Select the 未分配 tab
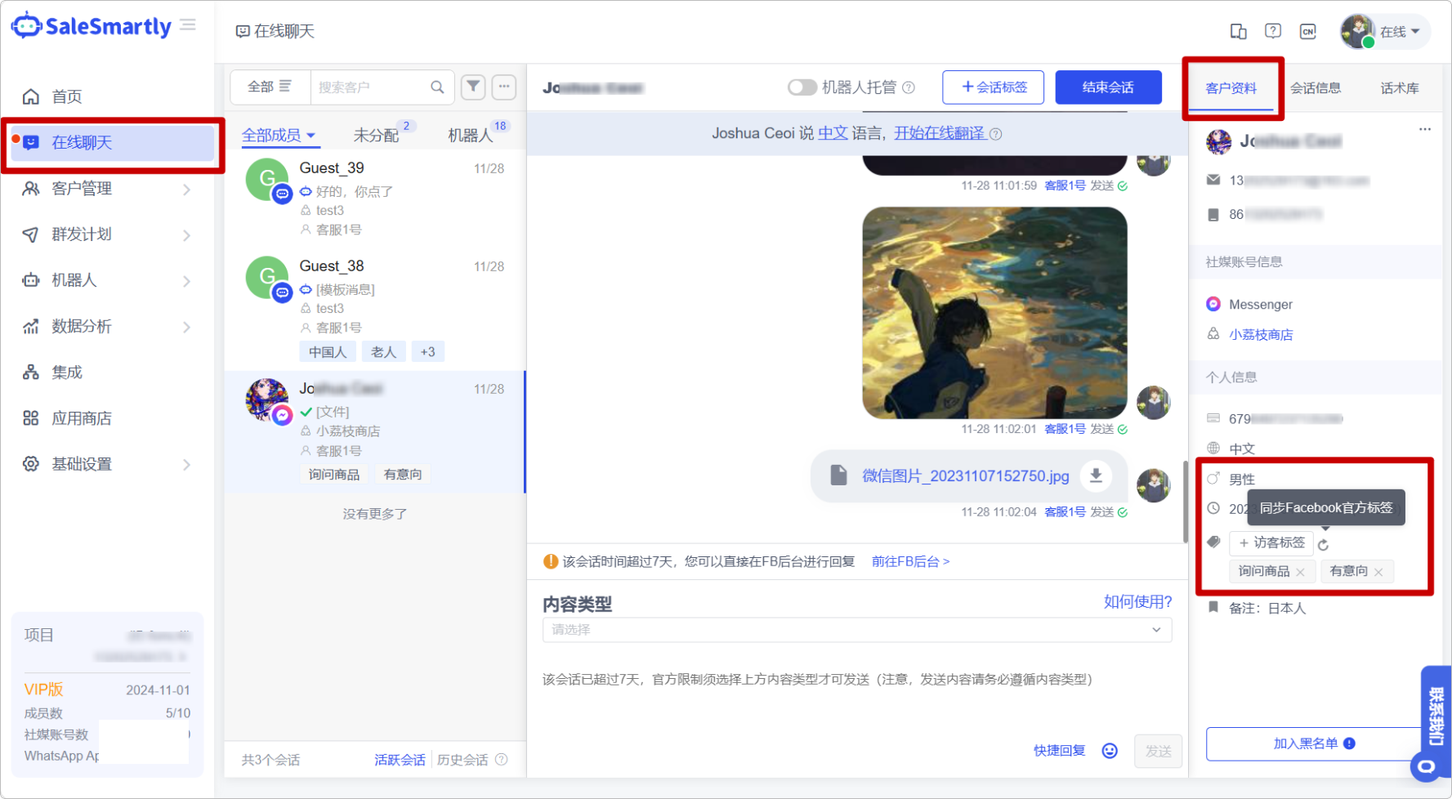The width and height of the screenshot is (1452, 799). coord(376,136)
